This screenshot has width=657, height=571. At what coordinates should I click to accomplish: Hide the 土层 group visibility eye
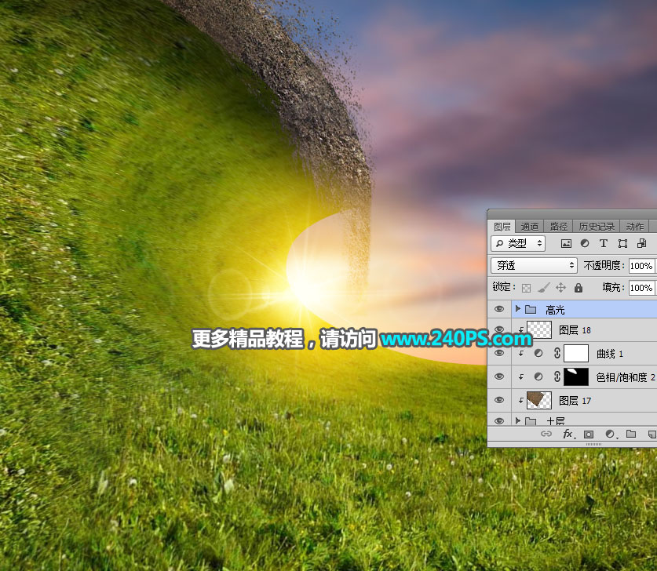click(499, 420)
